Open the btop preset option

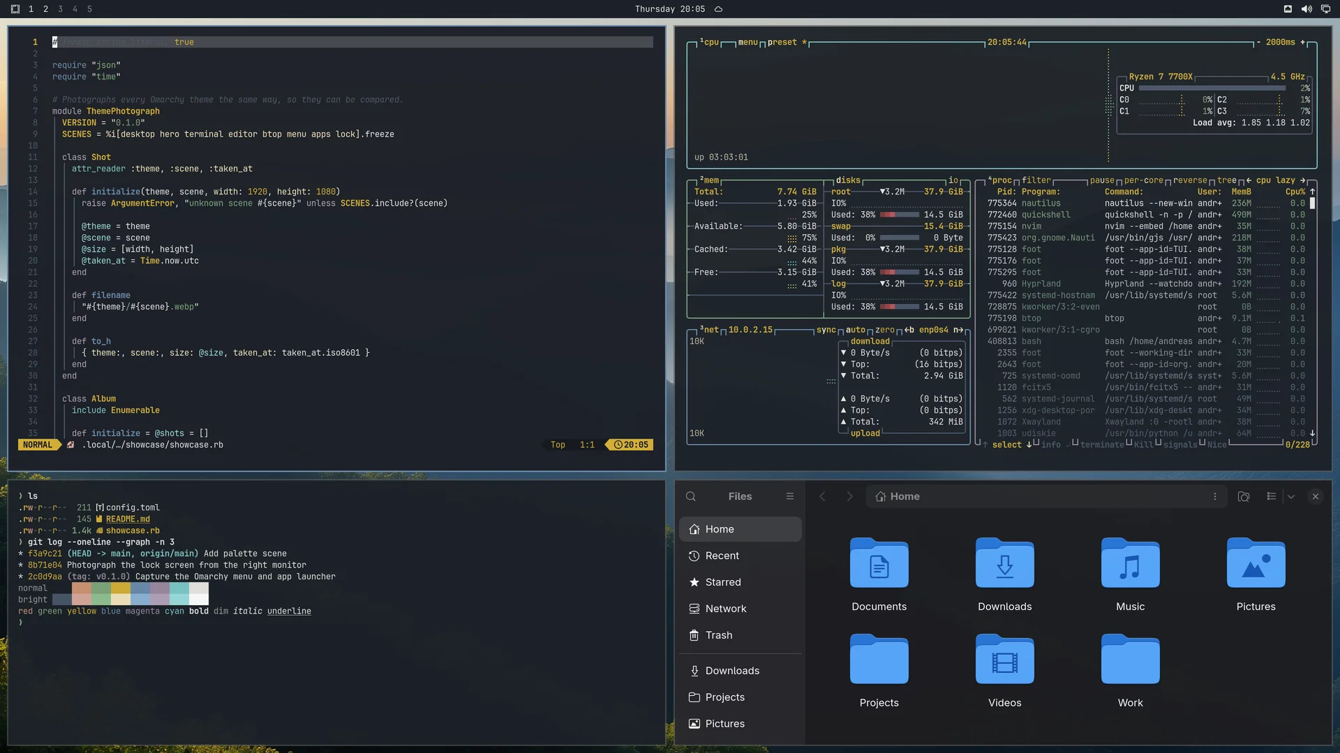click(x=787, y=43)
